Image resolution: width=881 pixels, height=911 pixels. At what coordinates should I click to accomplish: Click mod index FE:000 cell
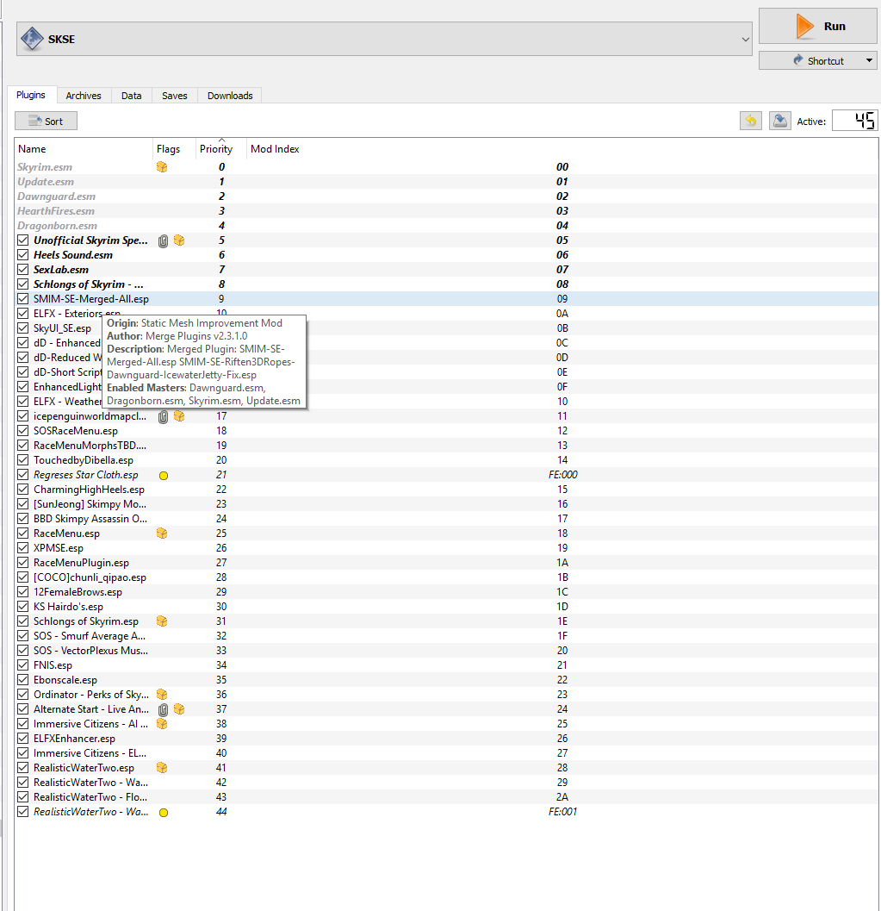(x=562, y=475)
